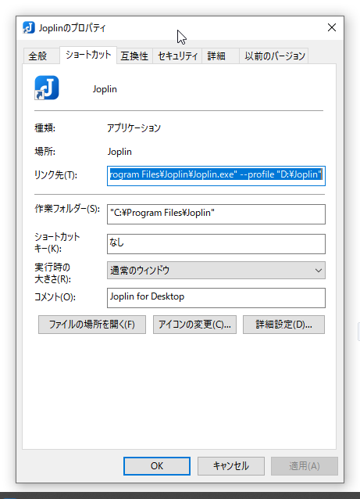
Task: Focus the 作業フォルダー field
Action: point(216,214)
